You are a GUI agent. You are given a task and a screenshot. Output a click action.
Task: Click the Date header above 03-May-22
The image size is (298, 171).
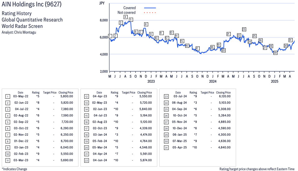[x=21, y=92]
